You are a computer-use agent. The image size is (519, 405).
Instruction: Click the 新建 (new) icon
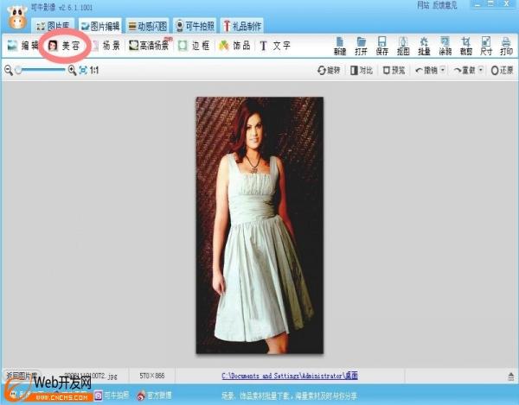pos(340,45)
